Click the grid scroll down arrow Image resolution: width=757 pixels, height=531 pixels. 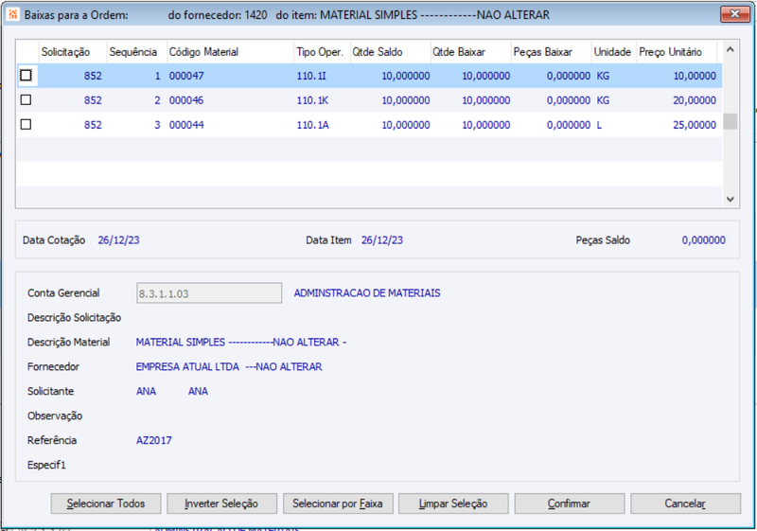click(x=730, y=199)
